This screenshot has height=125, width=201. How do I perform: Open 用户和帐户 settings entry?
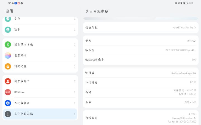40,81
